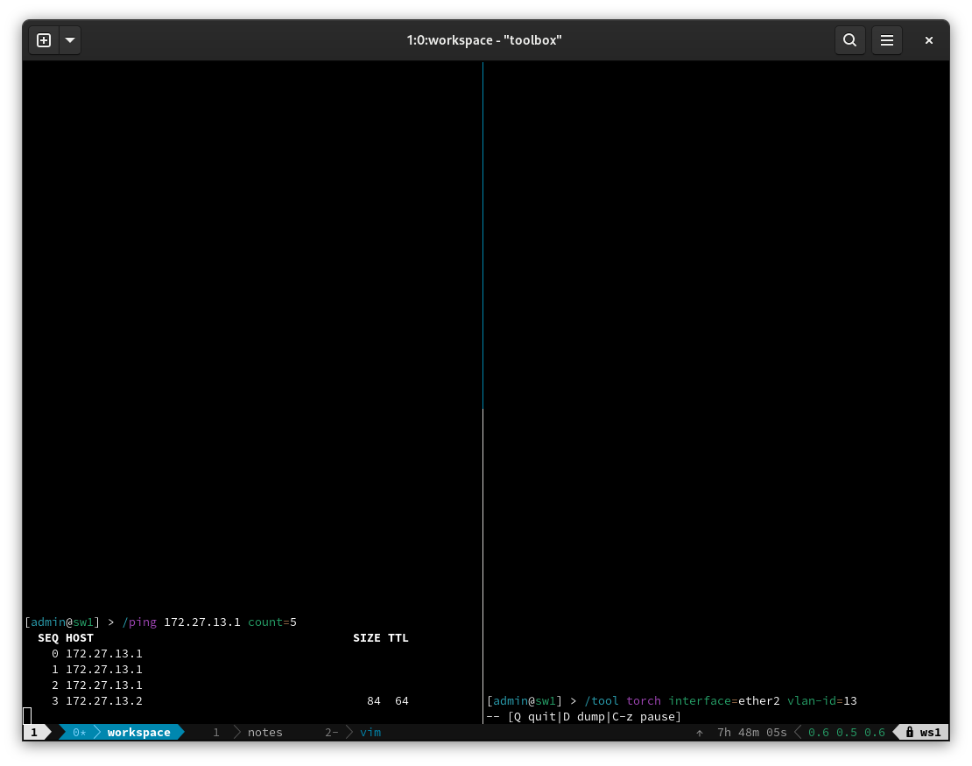Open the hamburger menu in the title bar
Viewport: 972px width, 766px height.
pyautogui.click(x=887, y=40)
